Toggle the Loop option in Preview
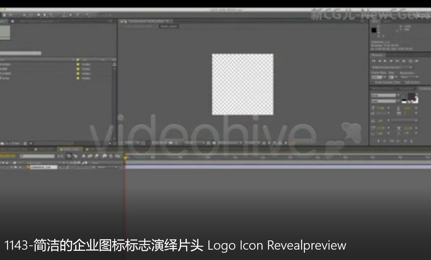 coord(410,61)
